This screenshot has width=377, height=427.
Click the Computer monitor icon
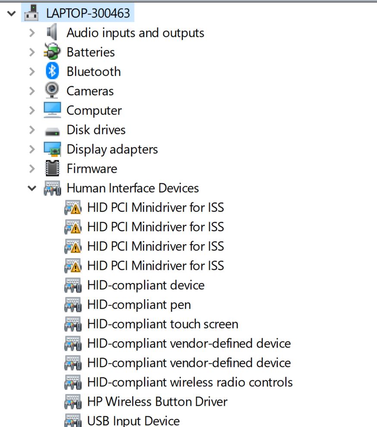point(52,110)
